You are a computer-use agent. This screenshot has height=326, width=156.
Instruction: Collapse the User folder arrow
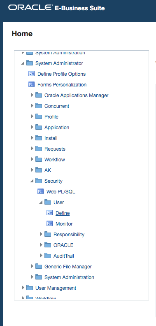tap(41, 202)
